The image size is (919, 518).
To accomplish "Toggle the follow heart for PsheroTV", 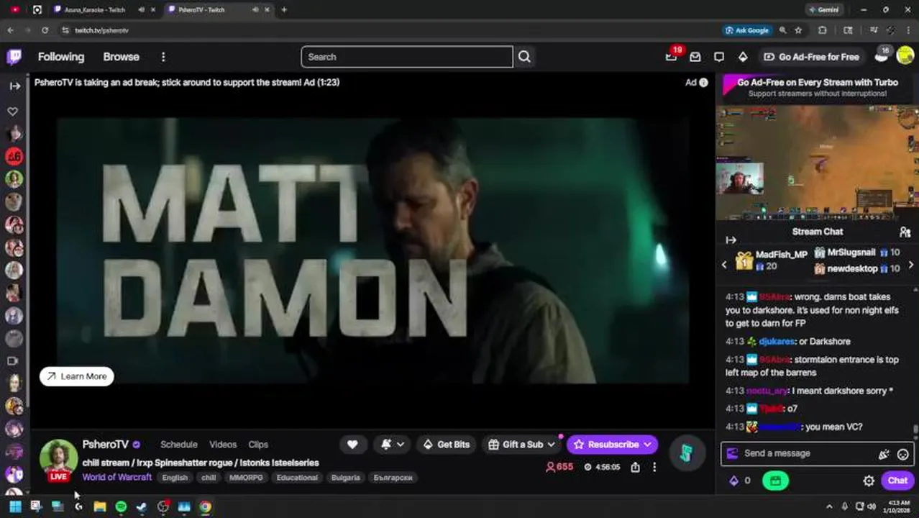I will pyautogui.click(x=352, y=445).
